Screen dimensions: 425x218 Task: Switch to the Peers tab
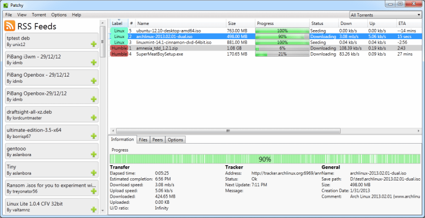tap(158, 140)
